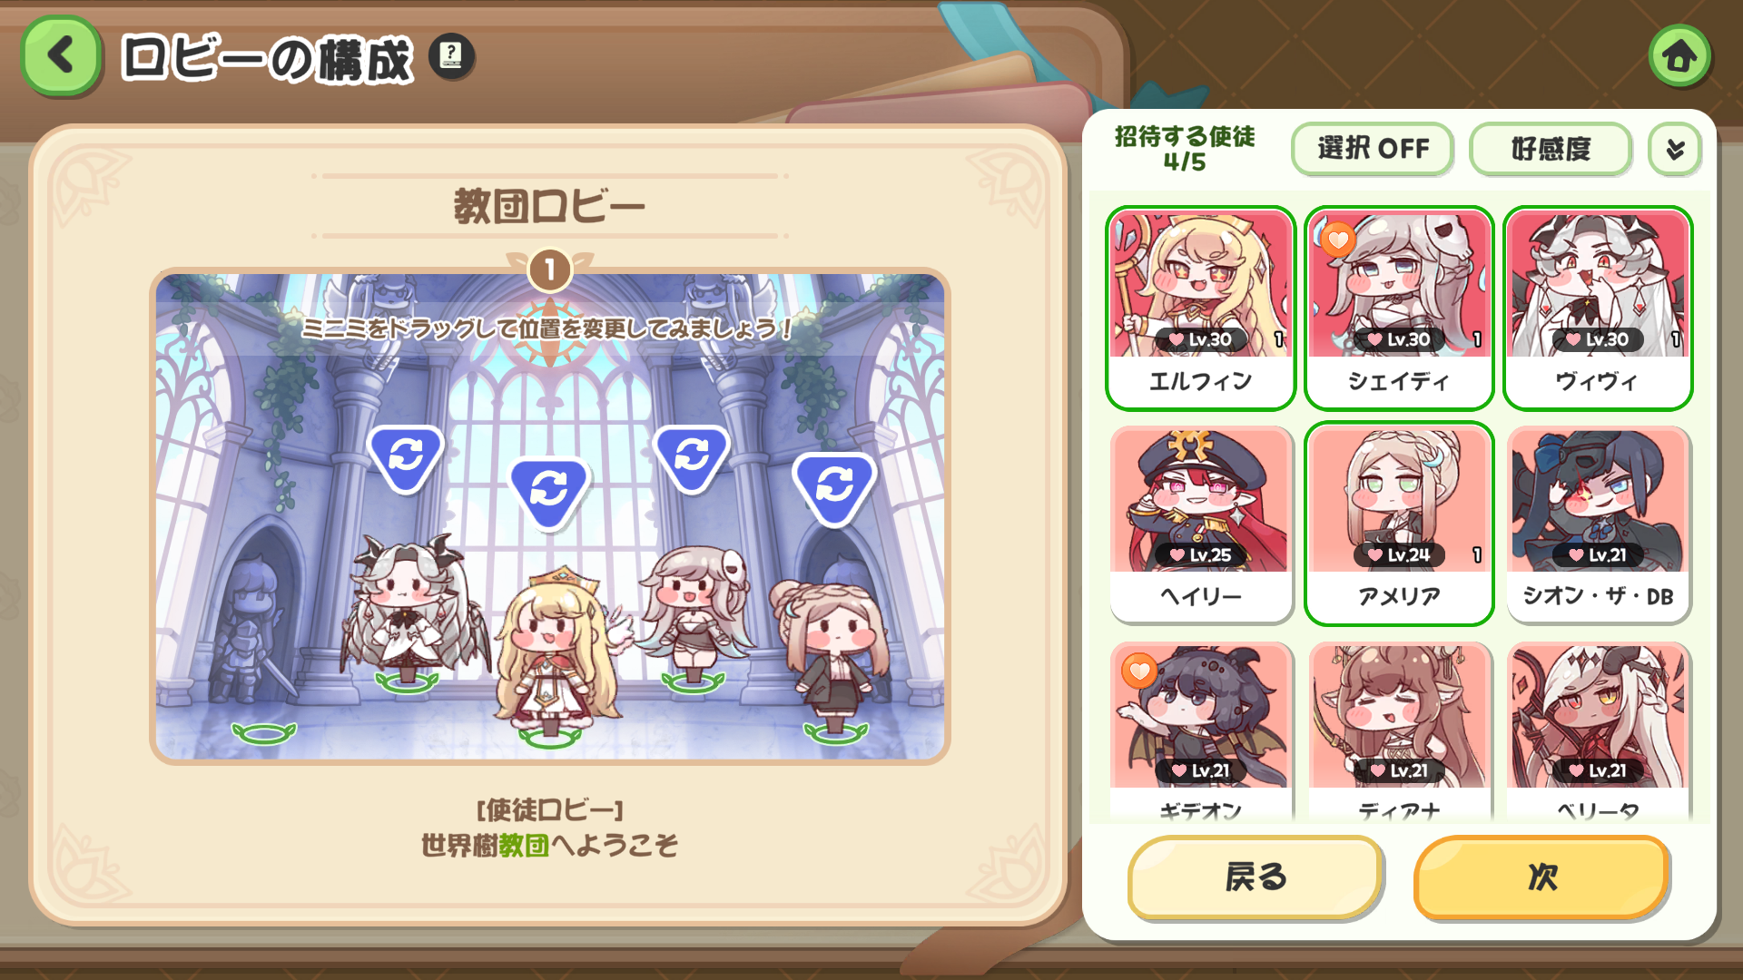This screenshot has height=980, width=1743.
Task: Return to the home screen via the house icon
Action: pos(1679,55)
